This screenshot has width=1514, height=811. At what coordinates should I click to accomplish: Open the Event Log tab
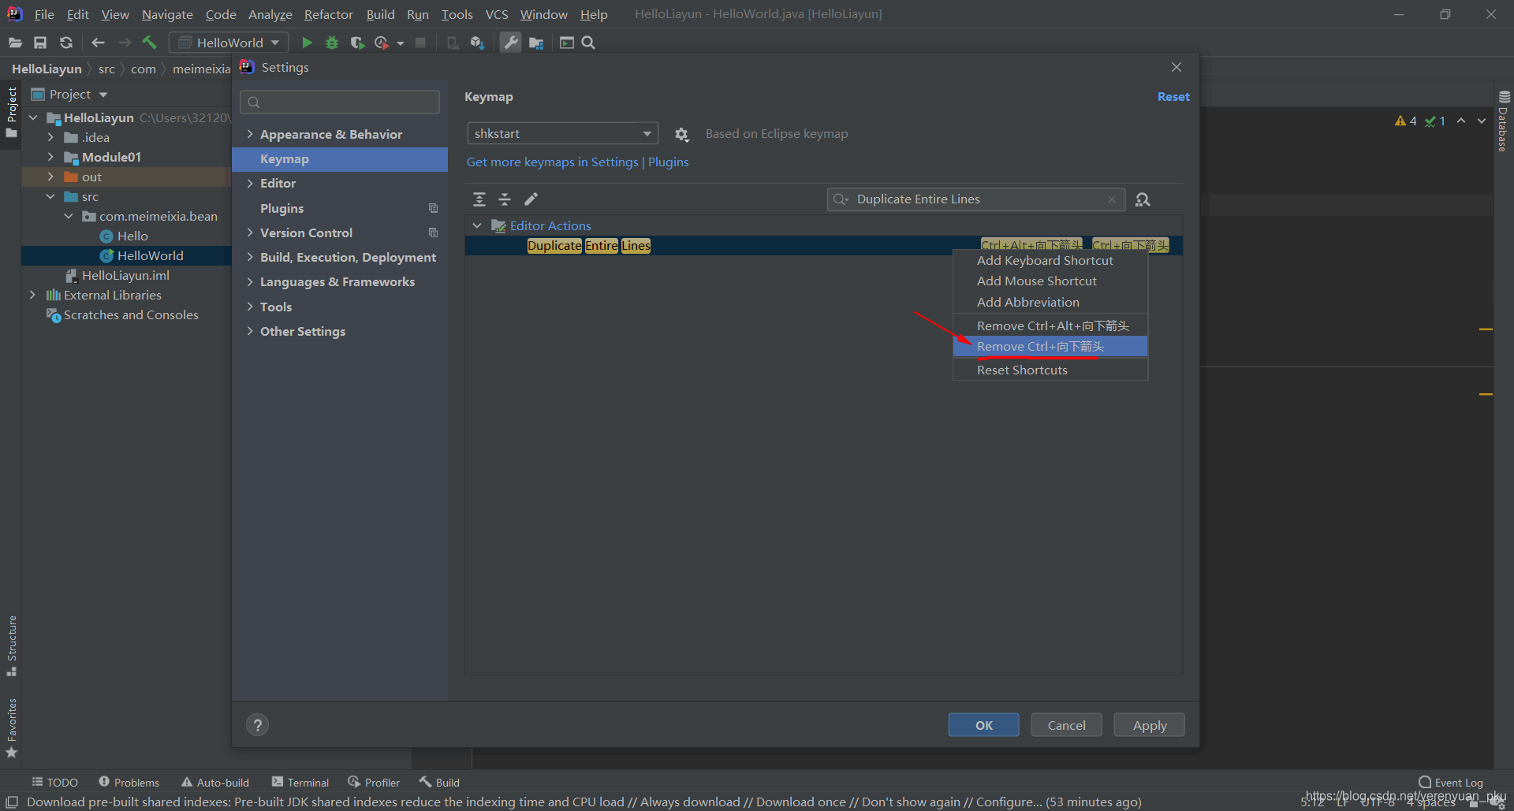(1451, 782)
